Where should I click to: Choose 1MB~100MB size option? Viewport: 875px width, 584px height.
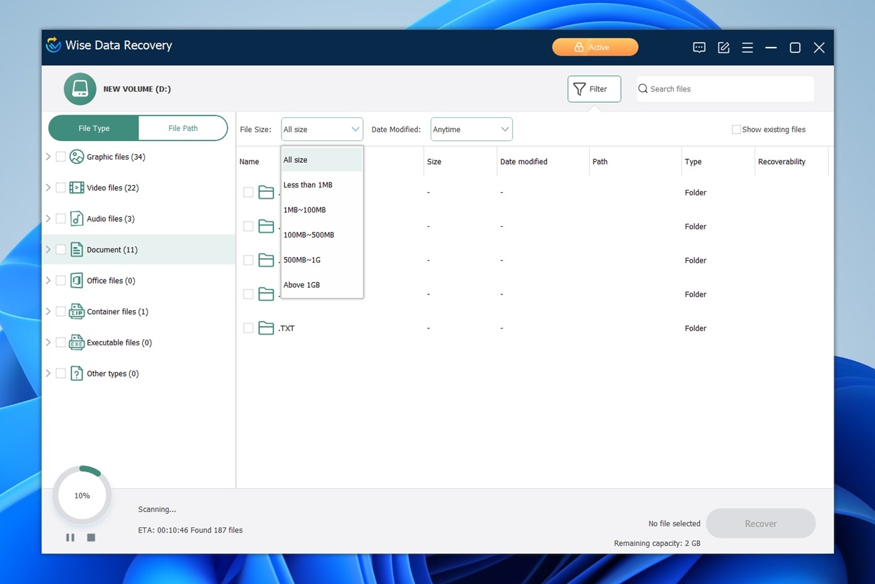(322, 210)
